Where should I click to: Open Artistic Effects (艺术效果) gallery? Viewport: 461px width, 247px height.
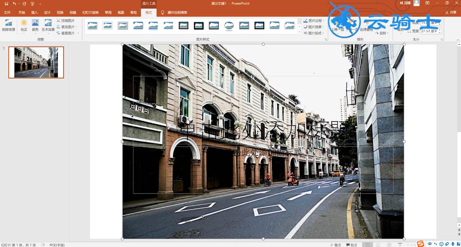tap(48, 26)
